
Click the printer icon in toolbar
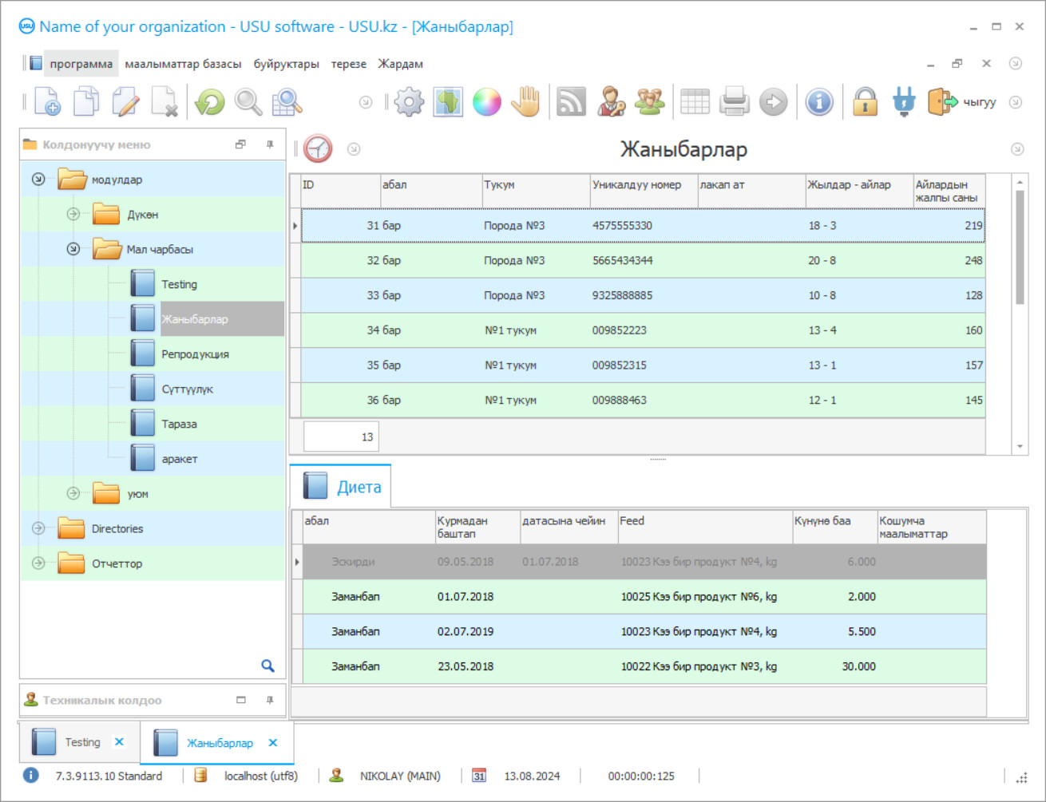pyautogui.click(x=734, y=102)
